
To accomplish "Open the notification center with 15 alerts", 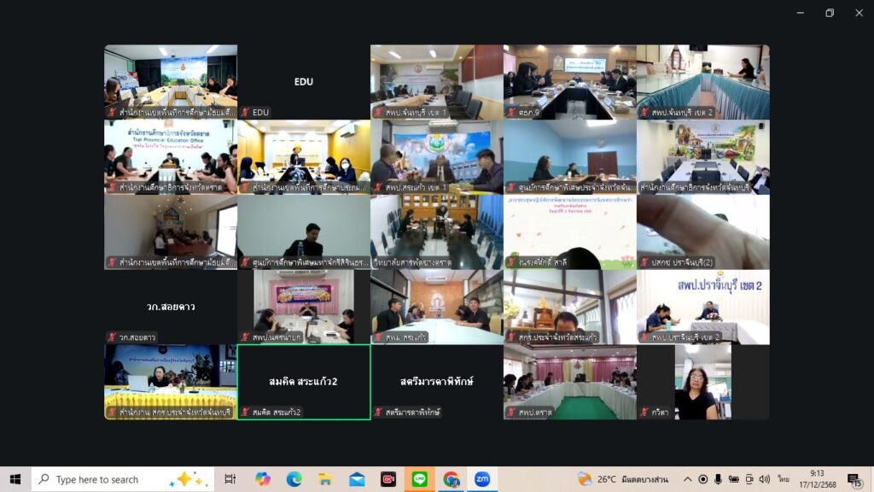I will [x=854, y=479].
